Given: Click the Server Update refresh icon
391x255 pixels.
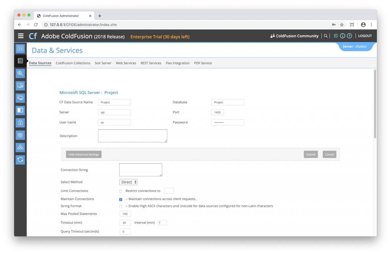Looking at the screenshot, I should coord(20,160).
